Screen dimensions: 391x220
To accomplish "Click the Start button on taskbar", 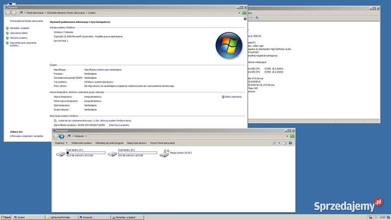I will 6,217.
